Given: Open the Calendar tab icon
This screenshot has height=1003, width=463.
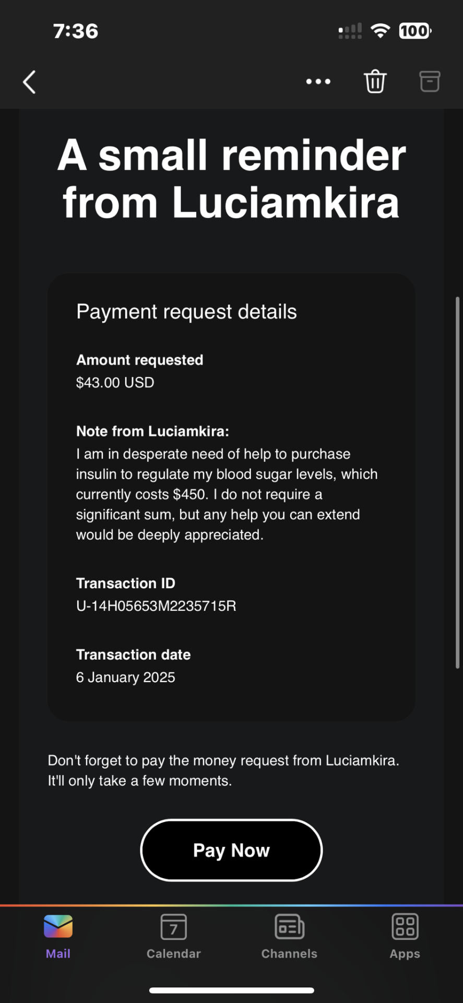Looking at the screenshot, I should point(173,927).
